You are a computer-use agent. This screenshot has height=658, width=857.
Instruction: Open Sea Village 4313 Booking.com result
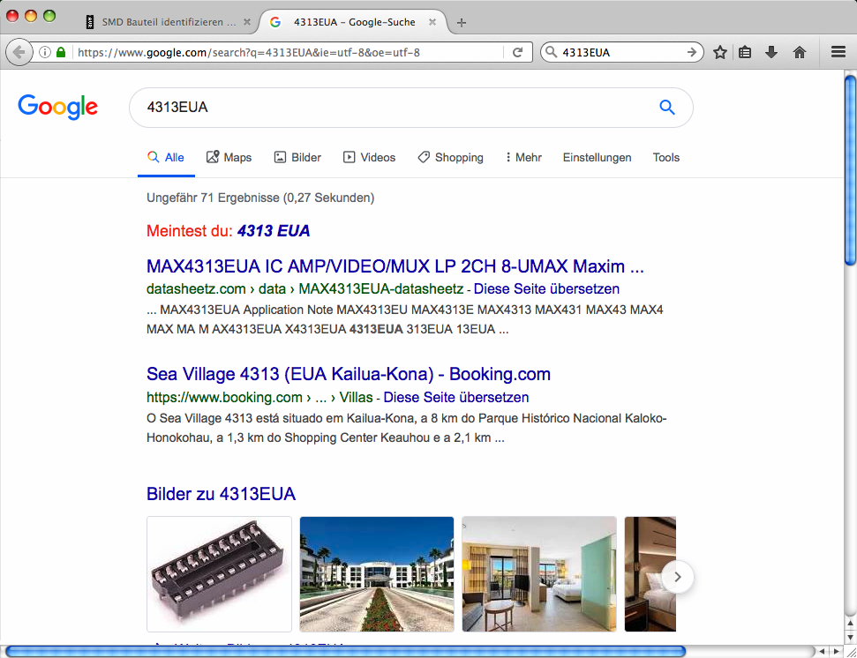coord(349,374)
